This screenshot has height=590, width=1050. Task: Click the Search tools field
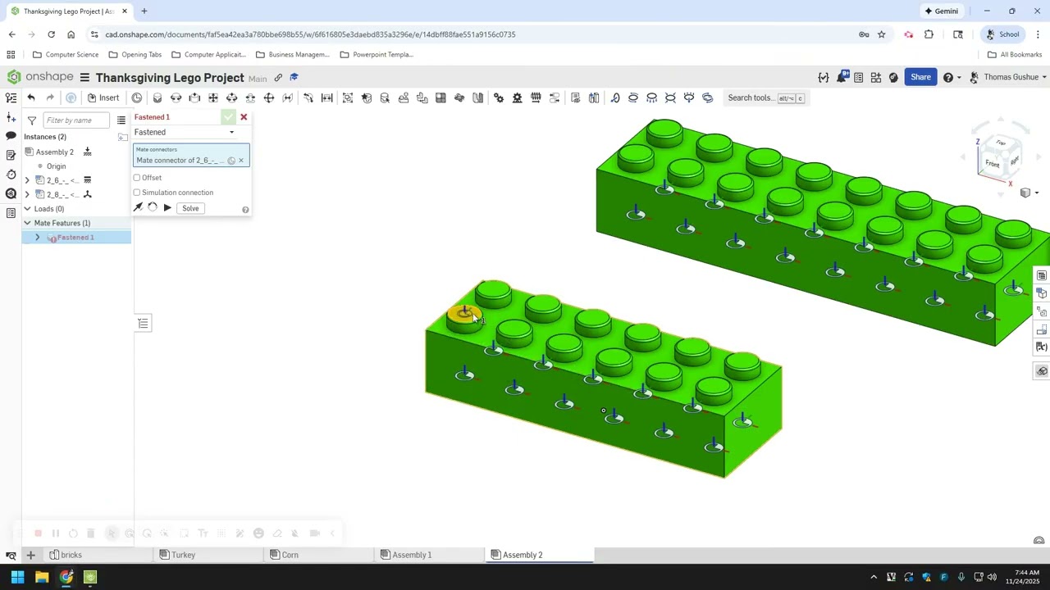[766, 98]
